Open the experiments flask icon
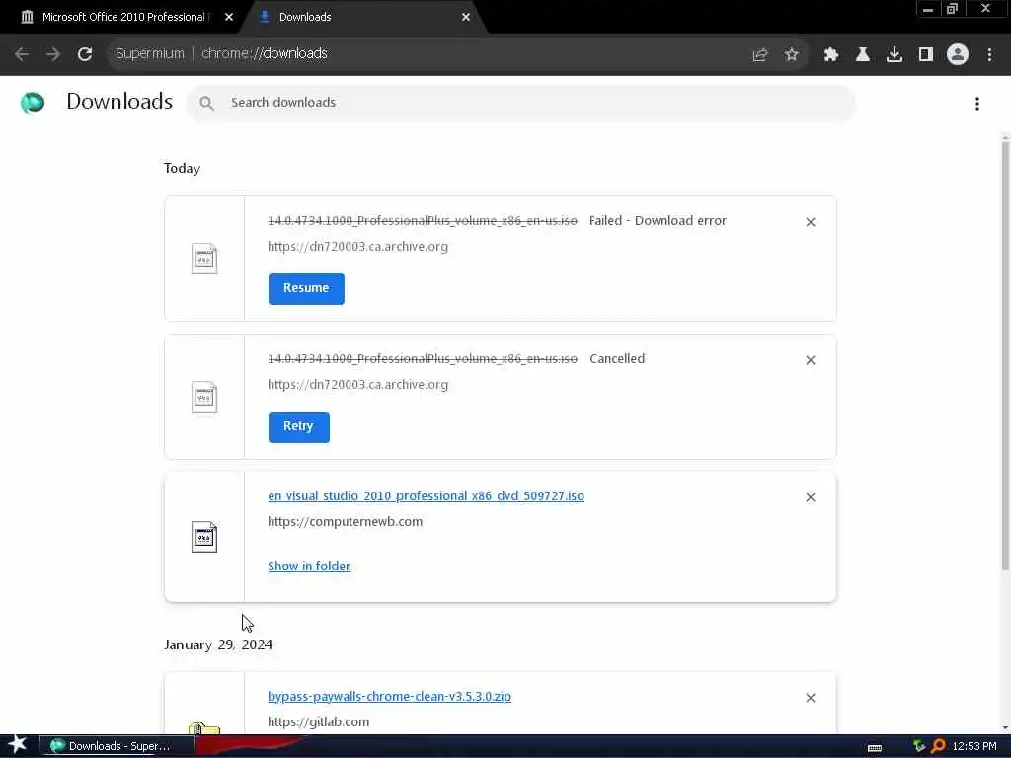Screen dimensions: 1011x758 [x=863, y=55]
